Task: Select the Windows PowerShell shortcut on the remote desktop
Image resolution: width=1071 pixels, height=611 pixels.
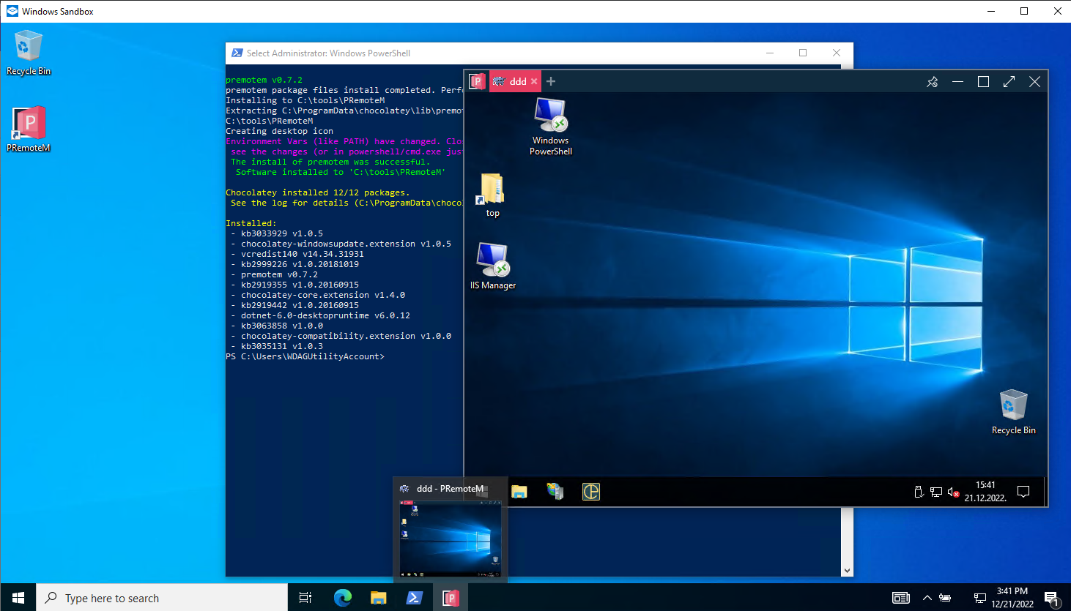Action: (x=551, y=127)
